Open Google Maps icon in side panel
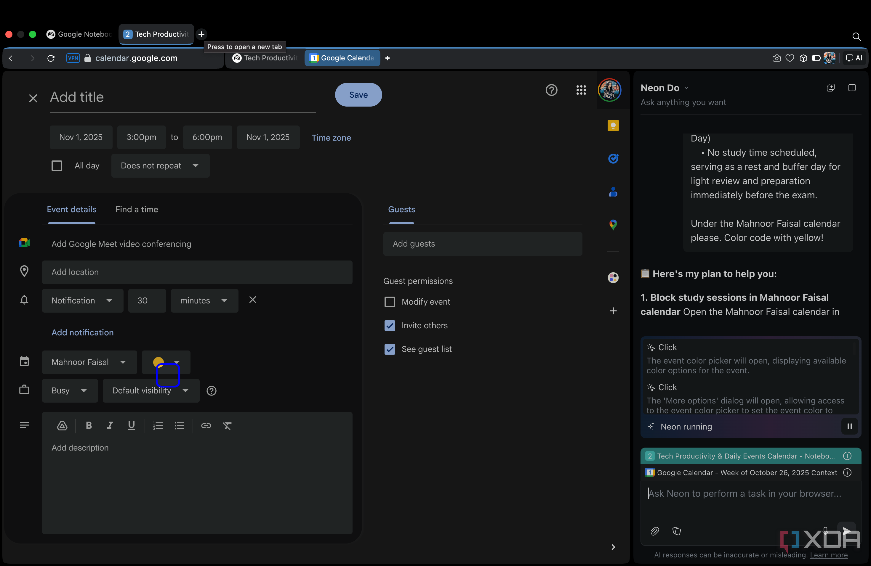 click(613, 224)
